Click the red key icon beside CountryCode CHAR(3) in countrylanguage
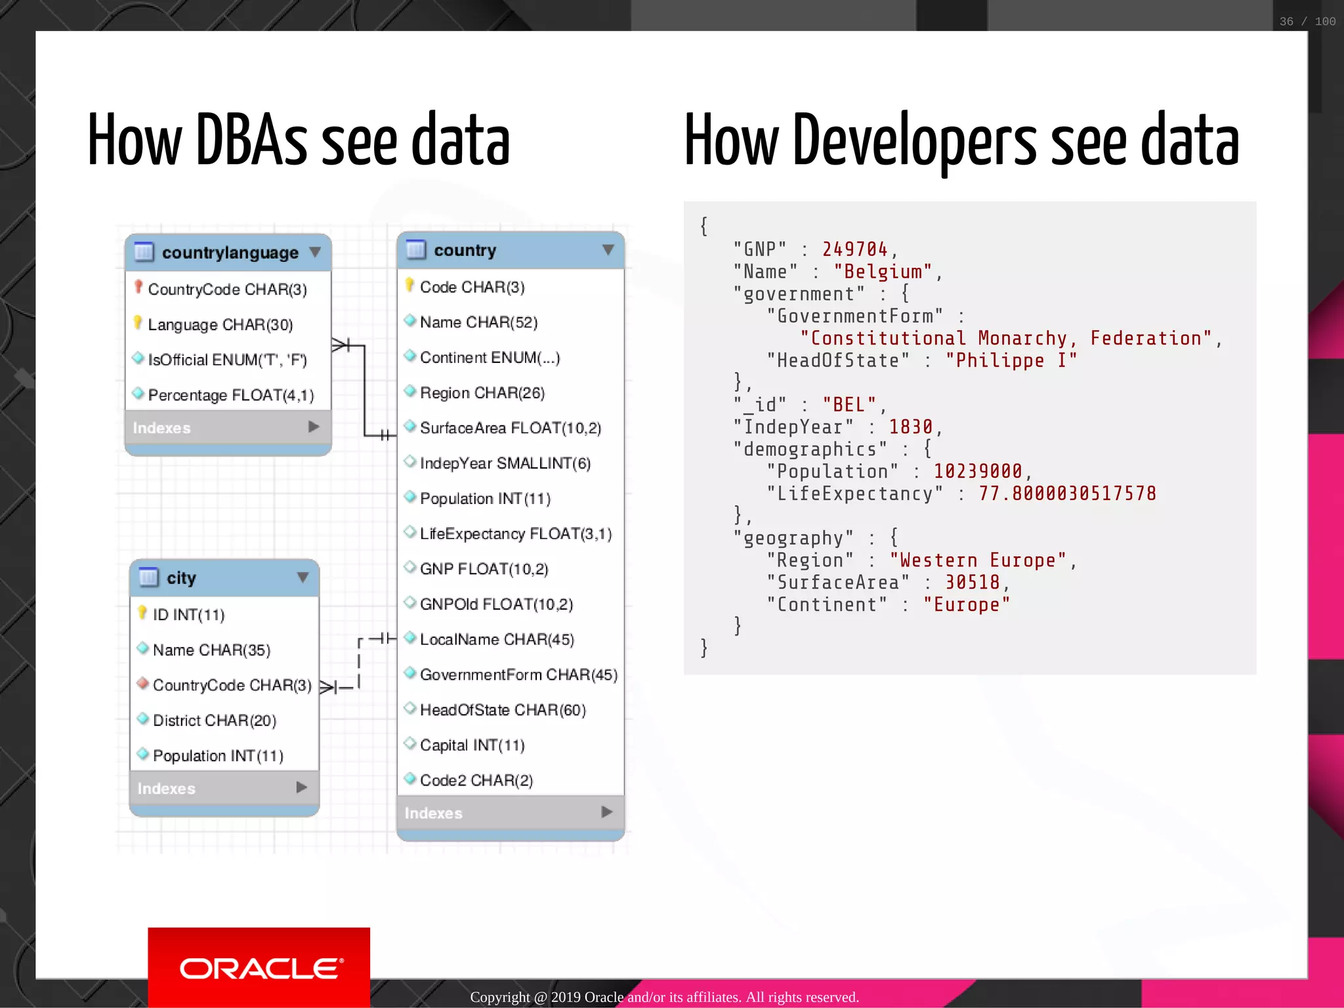The image size is (1344, 1008). pyautogui.click(x=138, y=287)
